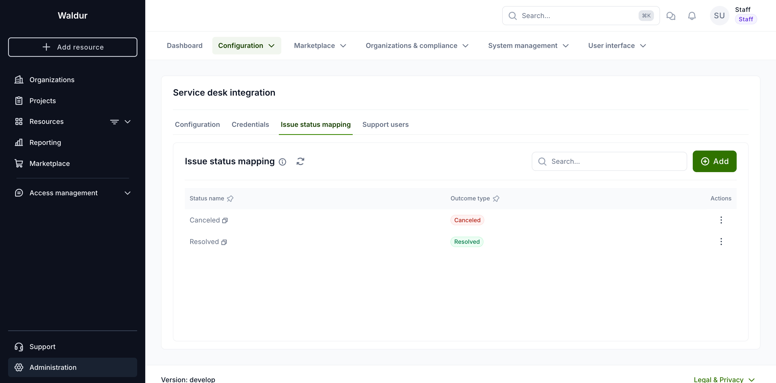The image size is (776, 383).
Task: Open Administration in the sidebar
Action: [72, 368]
